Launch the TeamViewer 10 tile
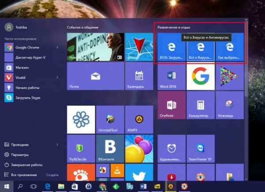This screenshot has width=265, height=192. coord(201,149)
